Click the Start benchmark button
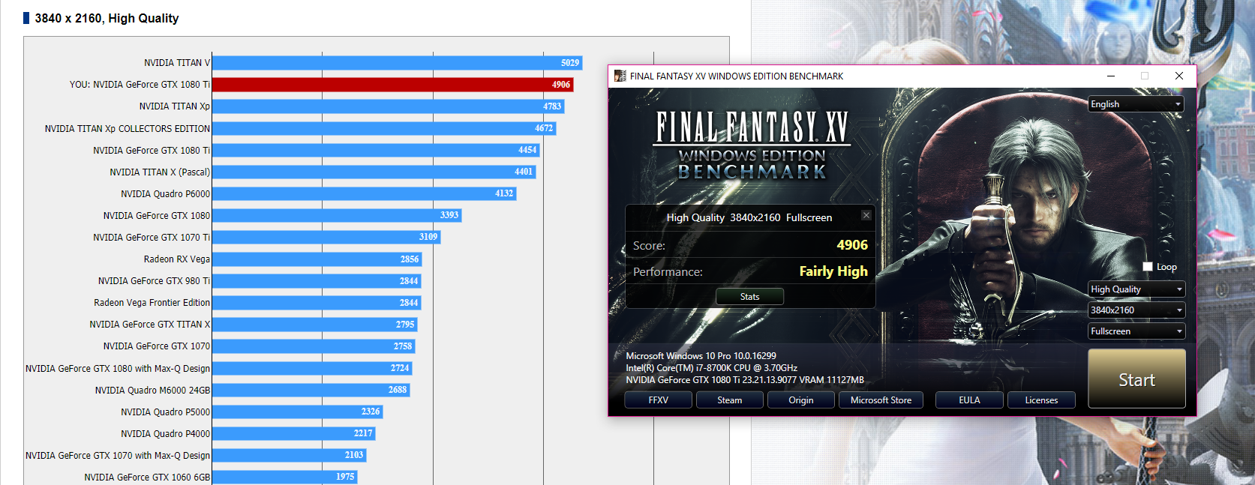This screenshot has width=1255, height=485. pyautogui.click(x=1136, y=379)
